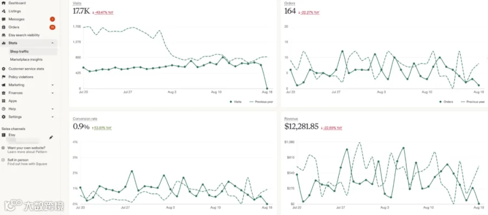This screenshot has height=215, width=488.
Task: Click the Orders clipboard icon
Action: coord(4,27)
